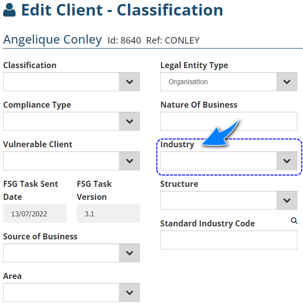Click the user icon in the page title
This screenshot has height=304, width=303.
(10, 11)
